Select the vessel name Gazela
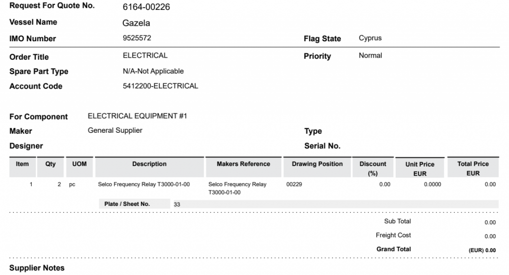 (136, 23)
